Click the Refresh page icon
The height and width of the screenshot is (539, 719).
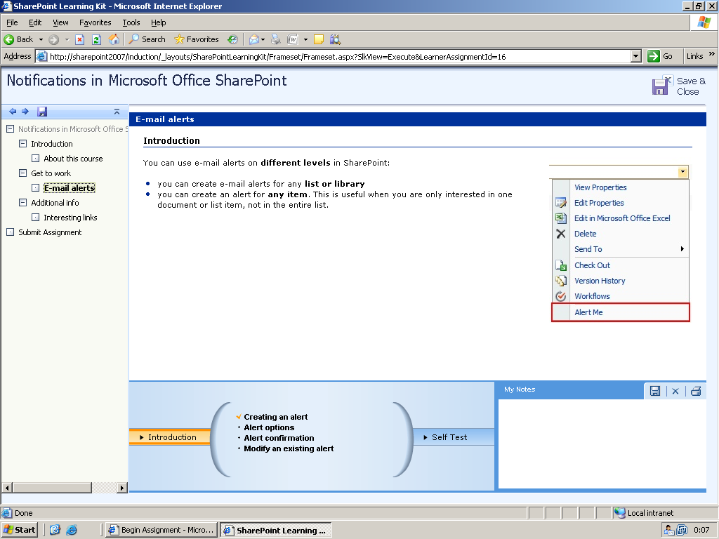coord(96,39)
